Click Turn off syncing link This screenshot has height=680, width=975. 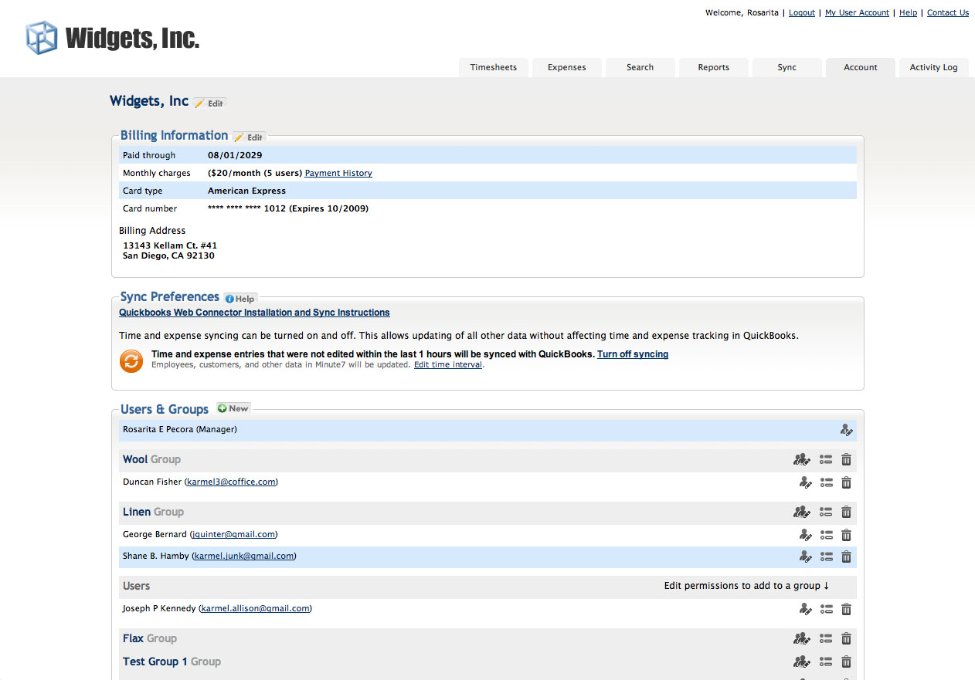click(x=633, y=354)
